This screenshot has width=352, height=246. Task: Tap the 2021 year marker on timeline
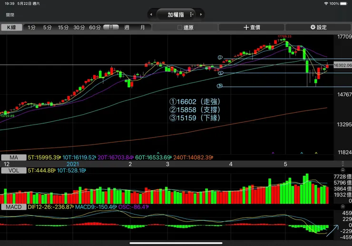[x=73, y=164]
